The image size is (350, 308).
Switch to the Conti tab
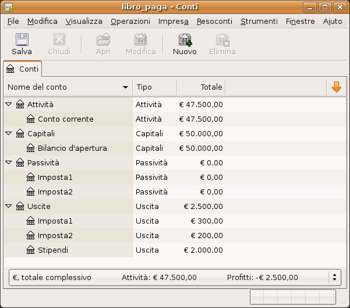[23, 69]
